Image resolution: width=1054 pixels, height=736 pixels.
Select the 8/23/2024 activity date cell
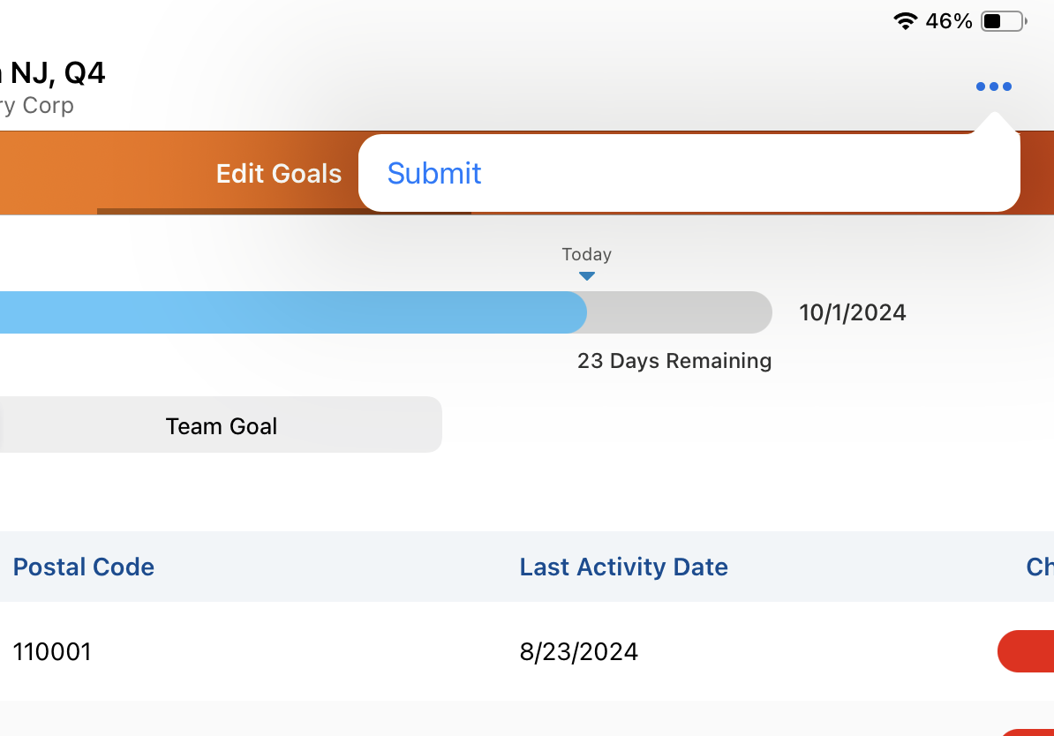pos(579,652)
